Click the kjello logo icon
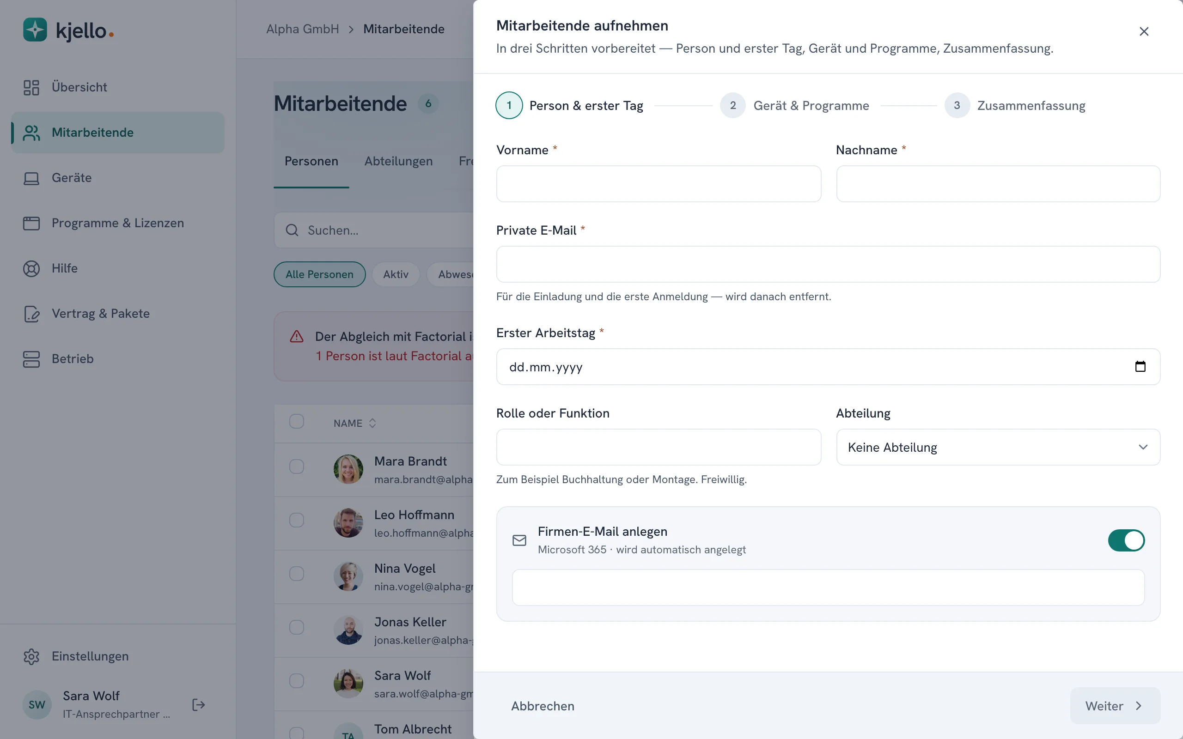The image size is (1183, 739). click(35, 30)
